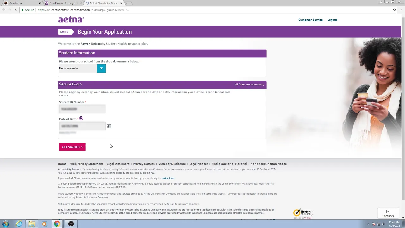Open the Home footer link
The image size is (405, 228).
coord(62,164)
